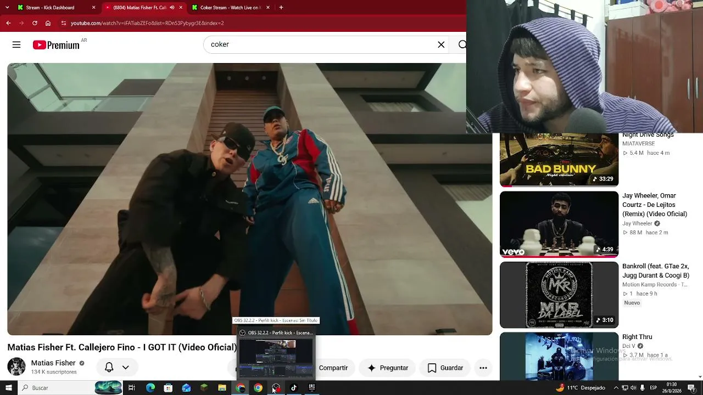
Task: Select the OBS 32.2.2 window preview
Action: tap(276, 353)
